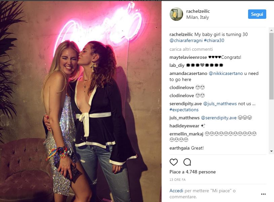274x202 pixels.
Task: Open the Milan, Italy location link
Action: 198,17
